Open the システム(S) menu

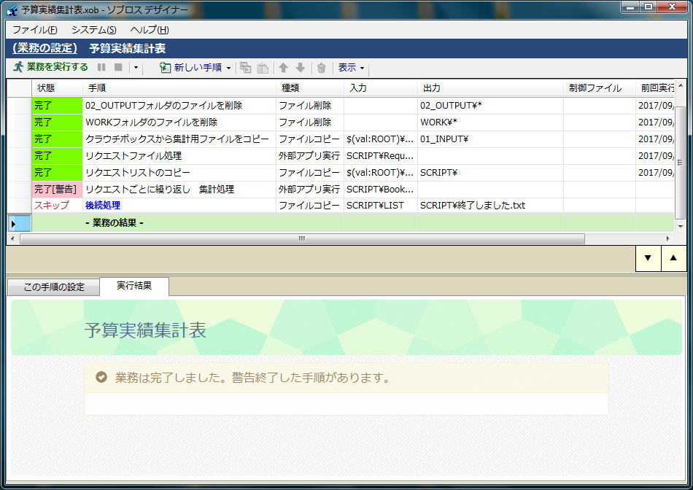(93, 30)
